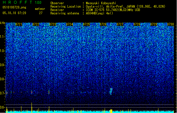The width and height of the screenshot is (177, 113).
Task: Click the 0.7 frequency axis label
Action: point(2,93)
